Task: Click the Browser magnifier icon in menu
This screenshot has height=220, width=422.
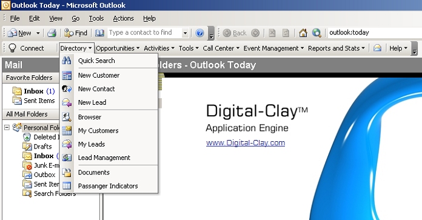Action: (67, 117)
